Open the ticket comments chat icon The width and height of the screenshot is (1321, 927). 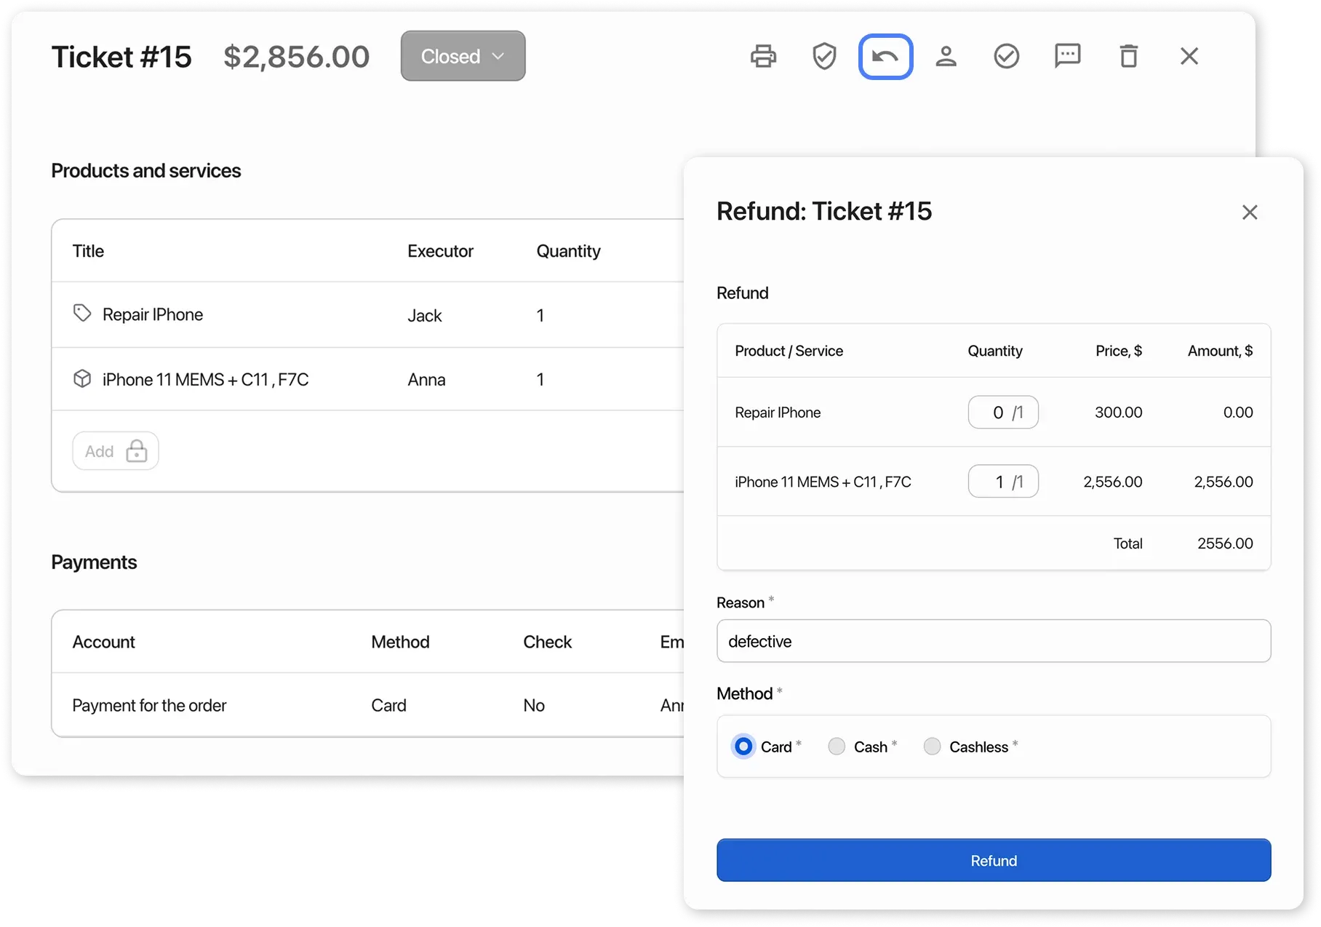(x=1067, y=55)
